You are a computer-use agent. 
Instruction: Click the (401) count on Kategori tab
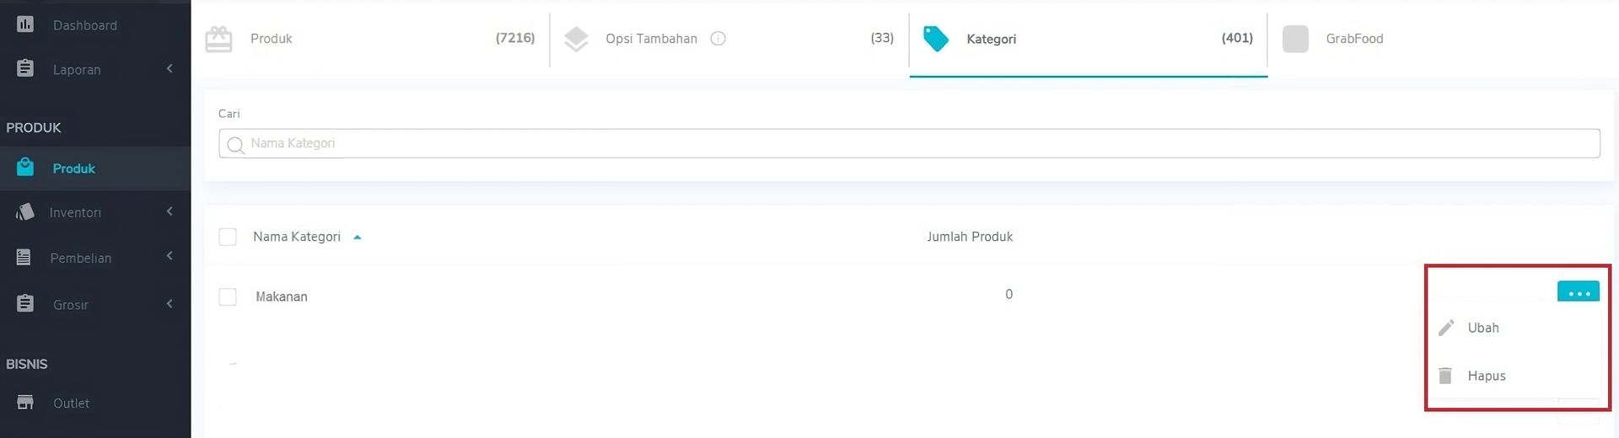[1237, 38]
